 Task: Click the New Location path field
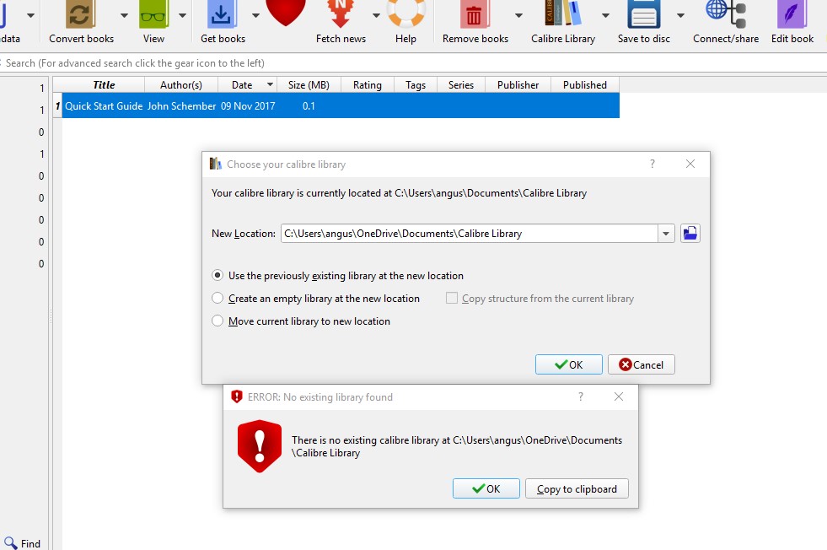pos(470,234)
